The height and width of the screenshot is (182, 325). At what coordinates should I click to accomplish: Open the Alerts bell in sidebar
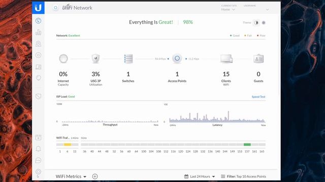point(38,149)
